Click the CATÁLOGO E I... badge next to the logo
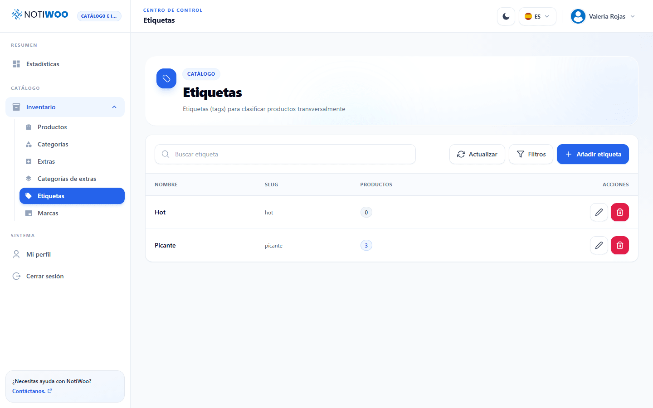 pos(99,16)
